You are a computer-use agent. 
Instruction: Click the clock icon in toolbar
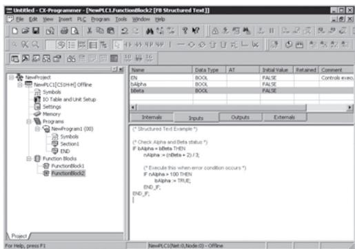point(289,45)
